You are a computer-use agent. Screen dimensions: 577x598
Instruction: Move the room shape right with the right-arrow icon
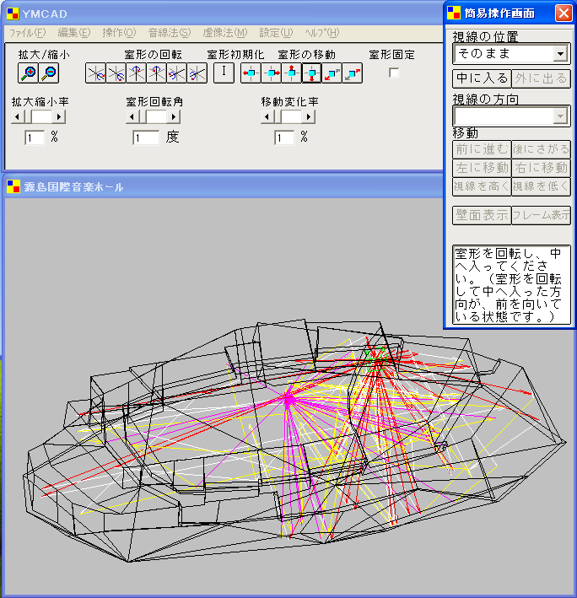click(271, 73)
